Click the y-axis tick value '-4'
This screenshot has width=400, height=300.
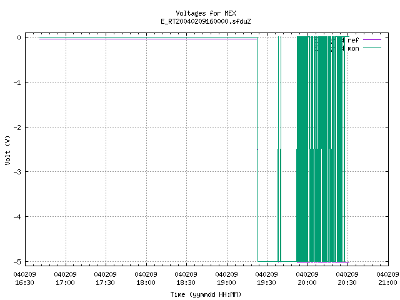17,217
